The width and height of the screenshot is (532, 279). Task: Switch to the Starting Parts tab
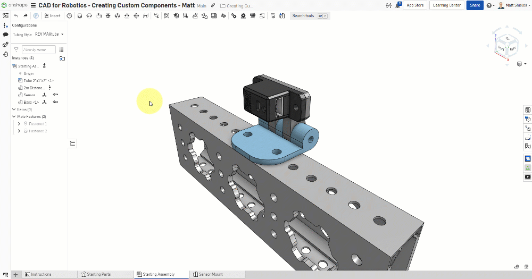[99, 275]
